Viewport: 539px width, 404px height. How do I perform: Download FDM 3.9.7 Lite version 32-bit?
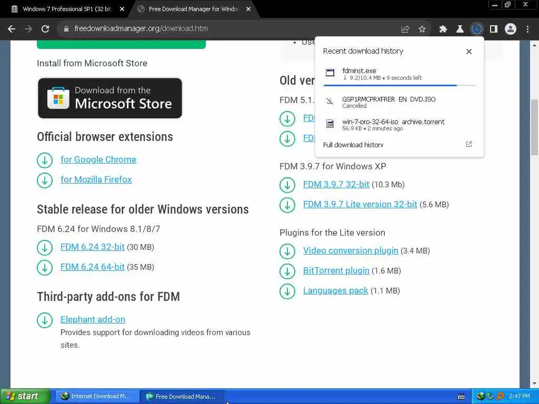pos(360,205)
